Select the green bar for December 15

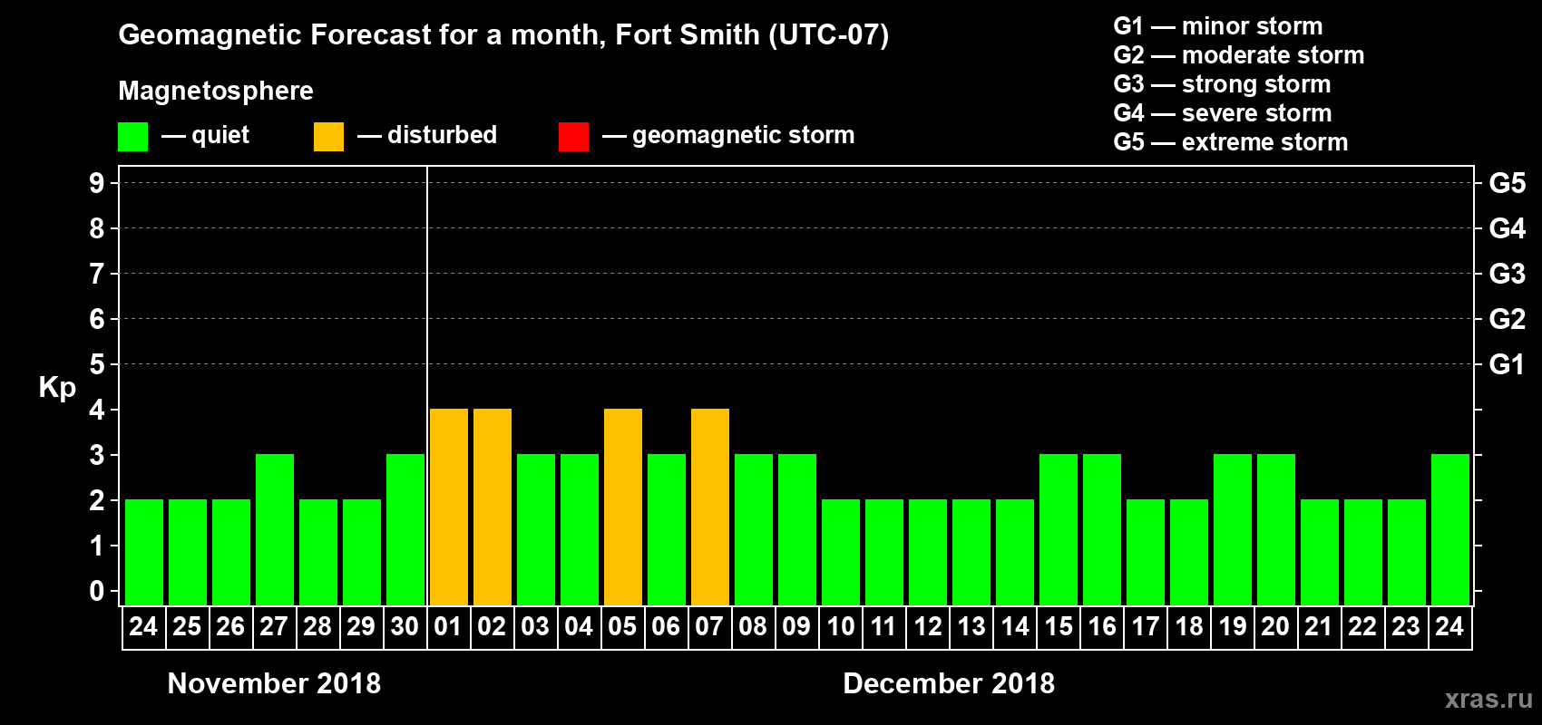pyautogui.click(x=1059, y=530)
